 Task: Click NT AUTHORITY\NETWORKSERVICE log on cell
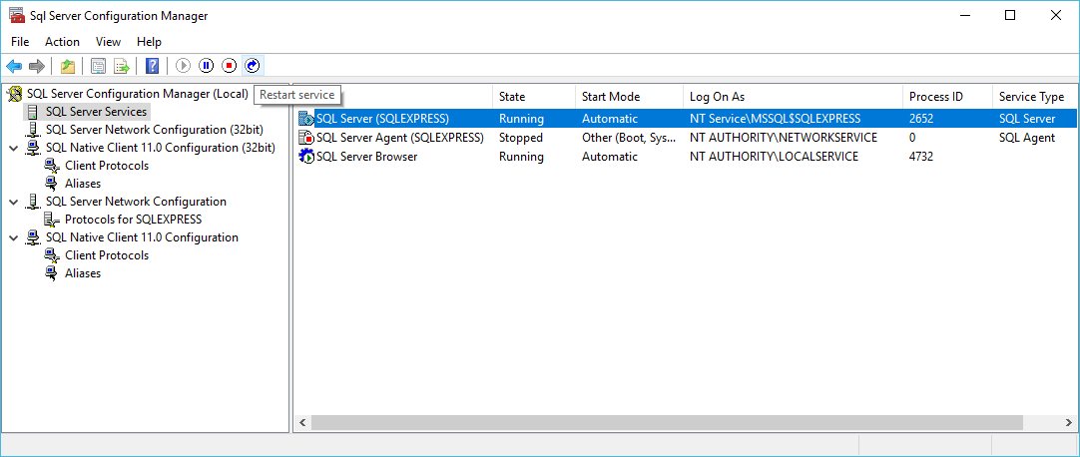(x=784, y=138)
